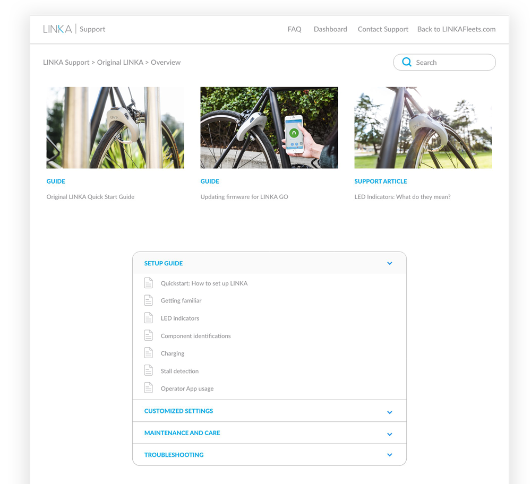Click the LINKA Support breadcrumb
This screenshot has height=484, width=531.
click(66, 62)
